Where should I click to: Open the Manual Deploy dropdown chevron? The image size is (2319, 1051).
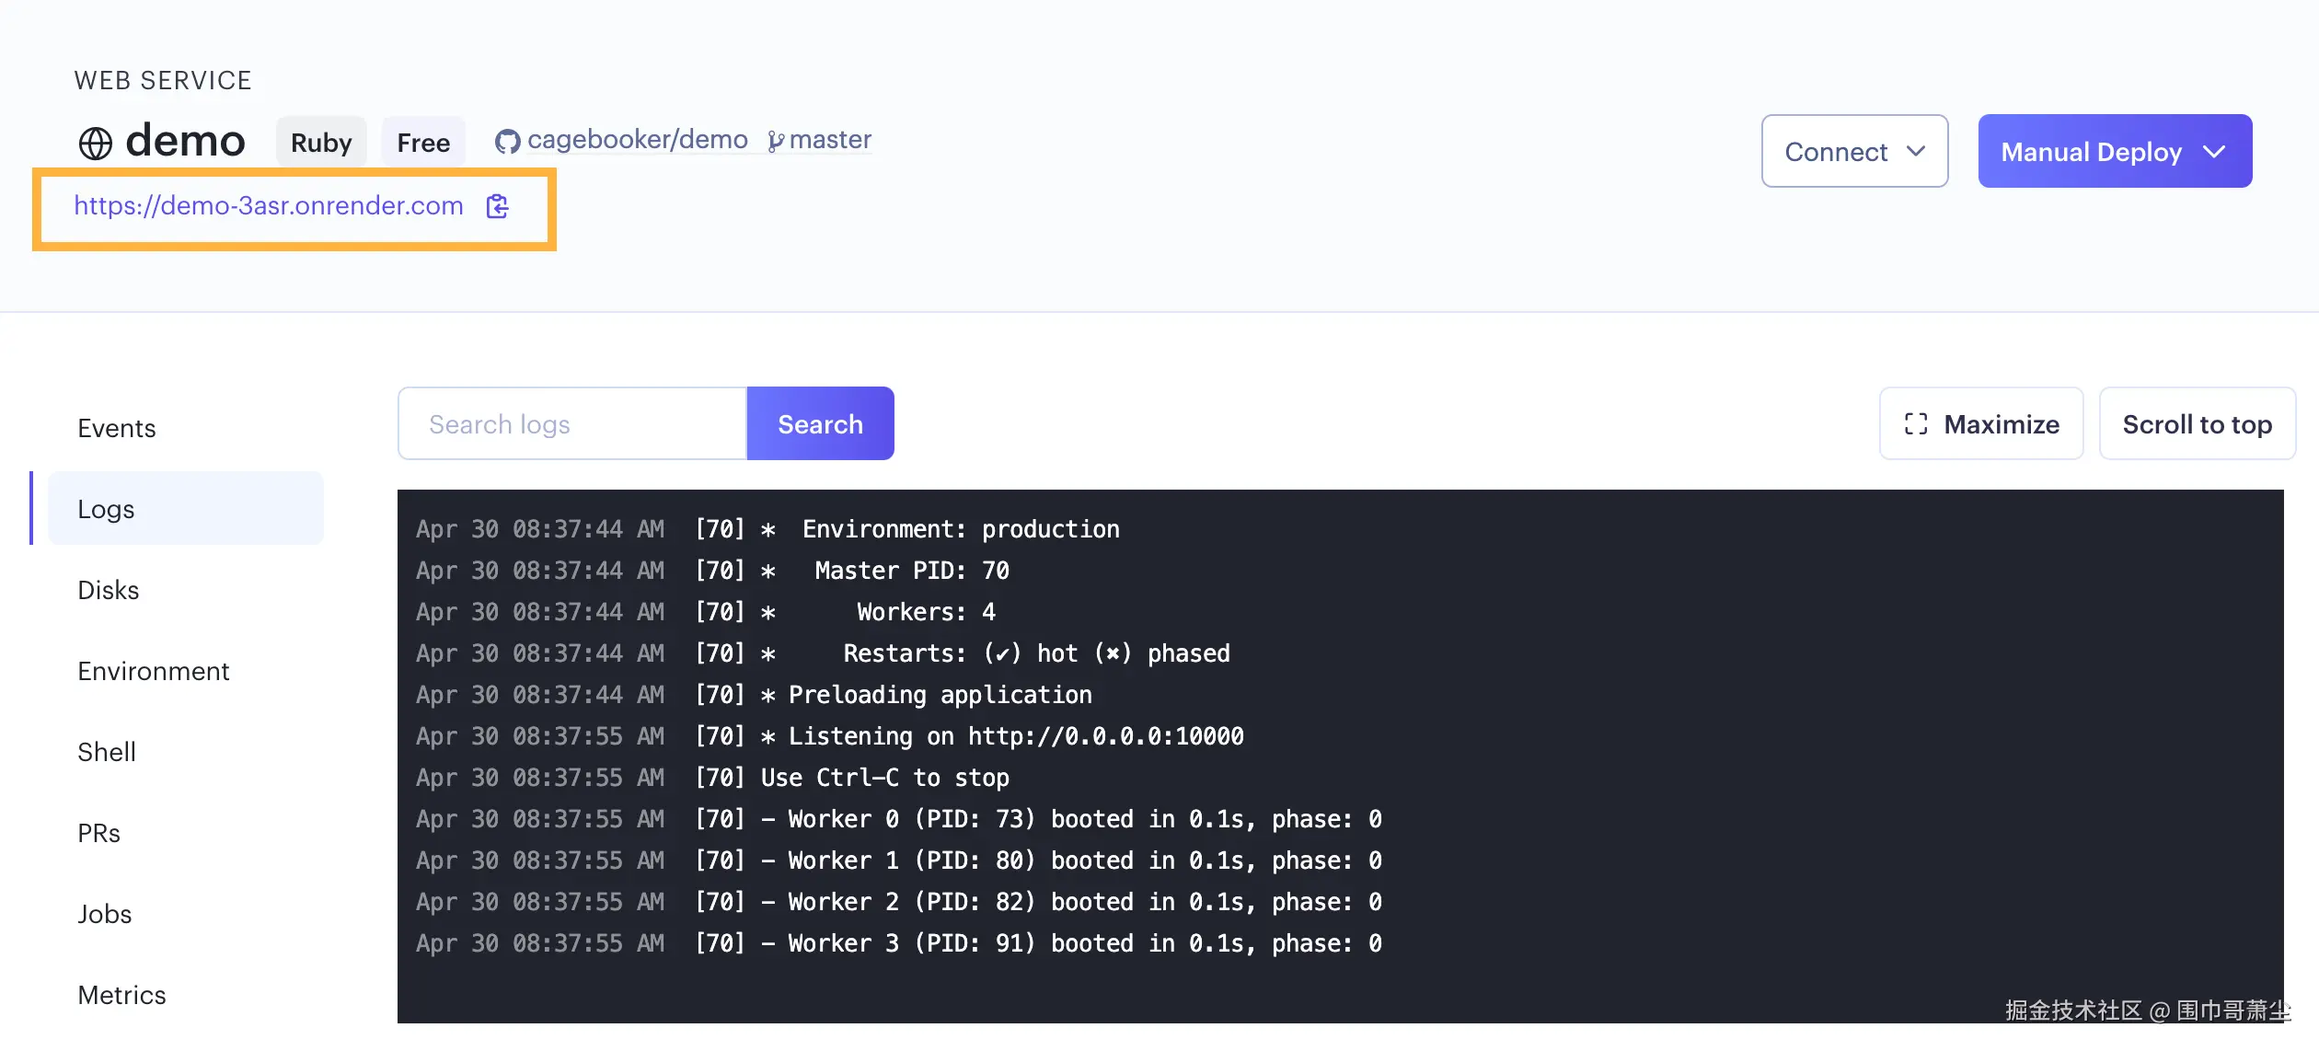[2215, 152]
